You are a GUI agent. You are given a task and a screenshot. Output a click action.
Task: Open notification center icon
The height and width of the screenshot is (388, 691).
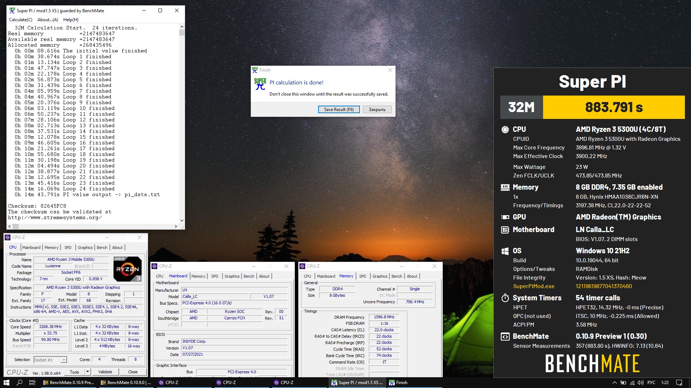coord(679,383)
